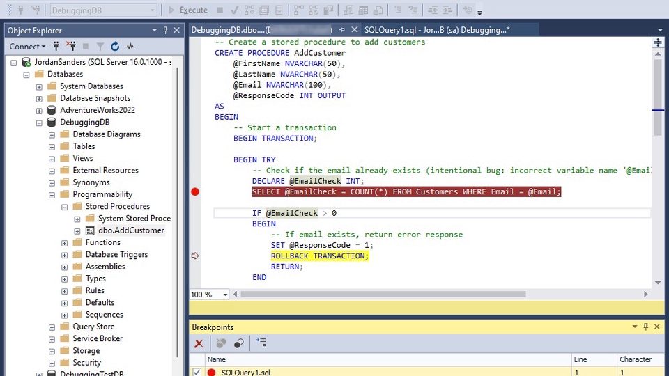The width and height of the screenshot is (669, 376).
Task: Open the 100 % zoom level dropdown
Action: click(x=225, y=295)
